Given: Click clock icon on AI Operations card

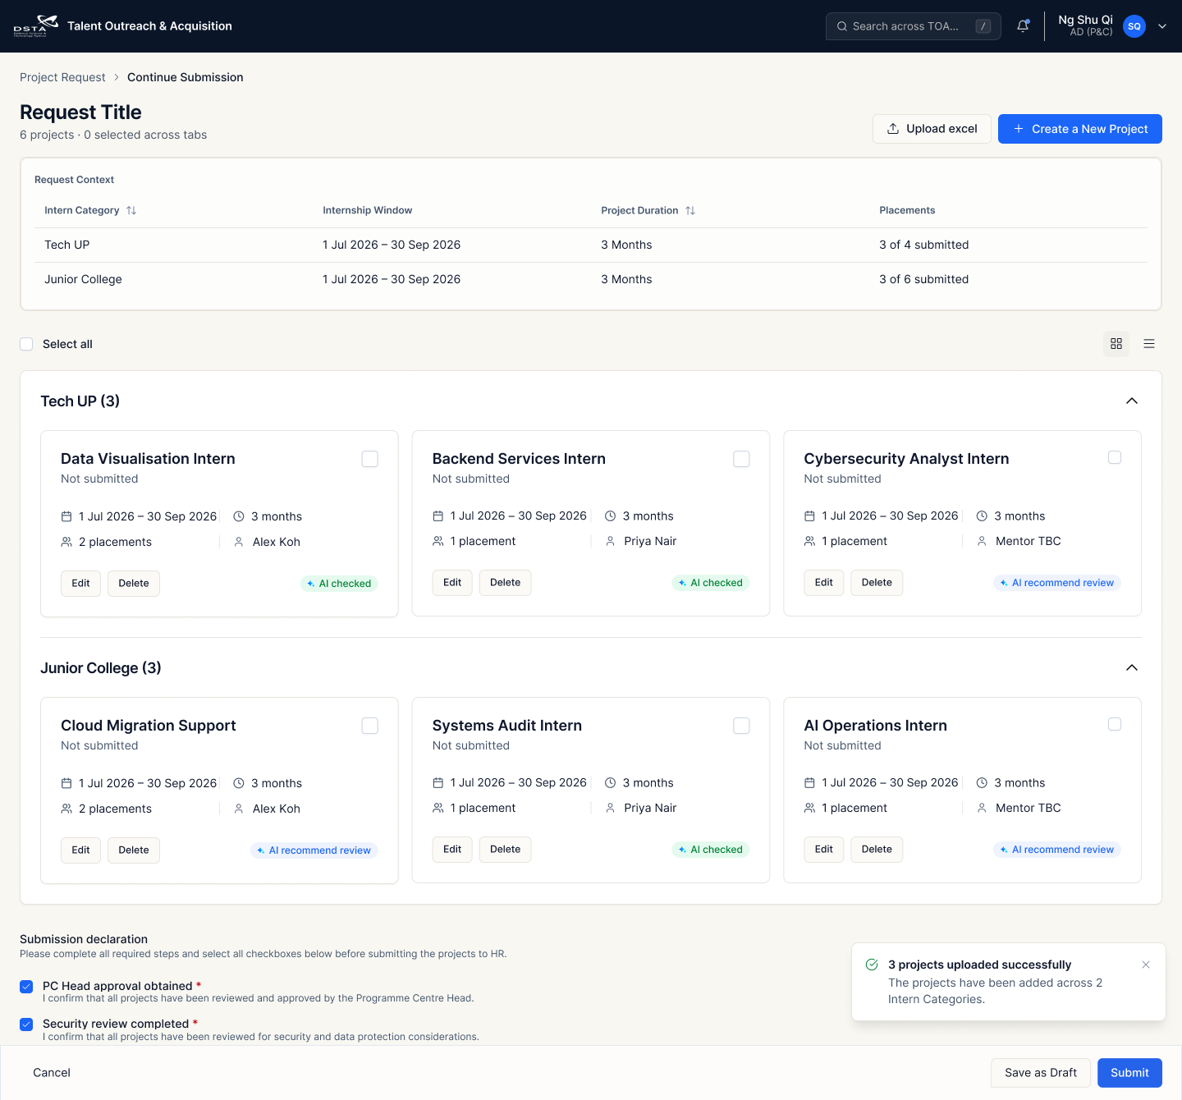Looking at the screenshot, I should (x=982, y=783).
